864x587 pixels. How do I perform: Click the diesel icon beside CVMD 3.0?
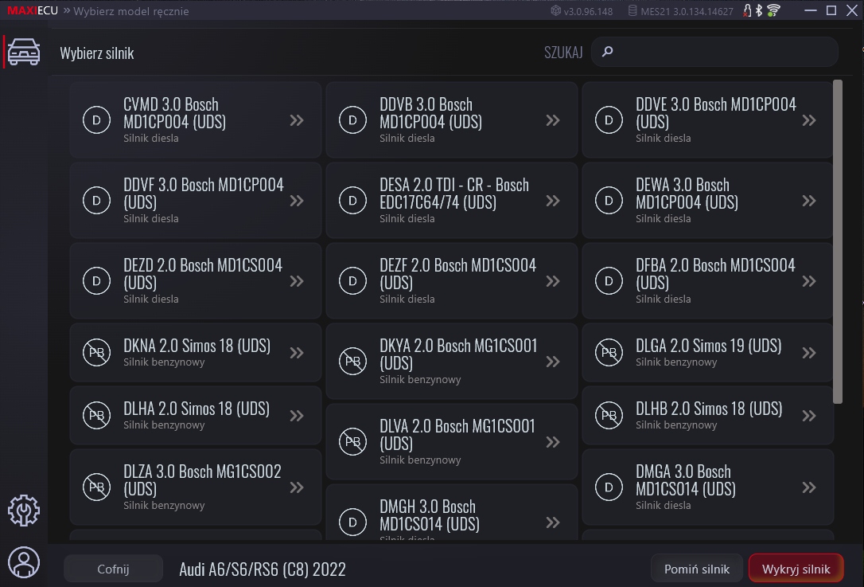pyautogui.click(x=97, y=120)
